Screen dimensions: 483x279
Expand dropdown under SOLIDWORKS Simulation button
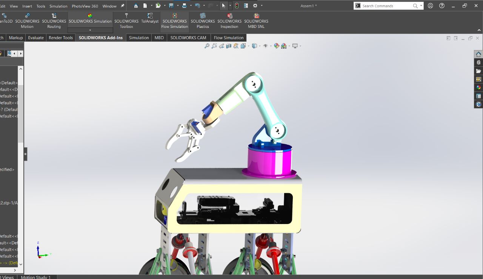point(90,30)
